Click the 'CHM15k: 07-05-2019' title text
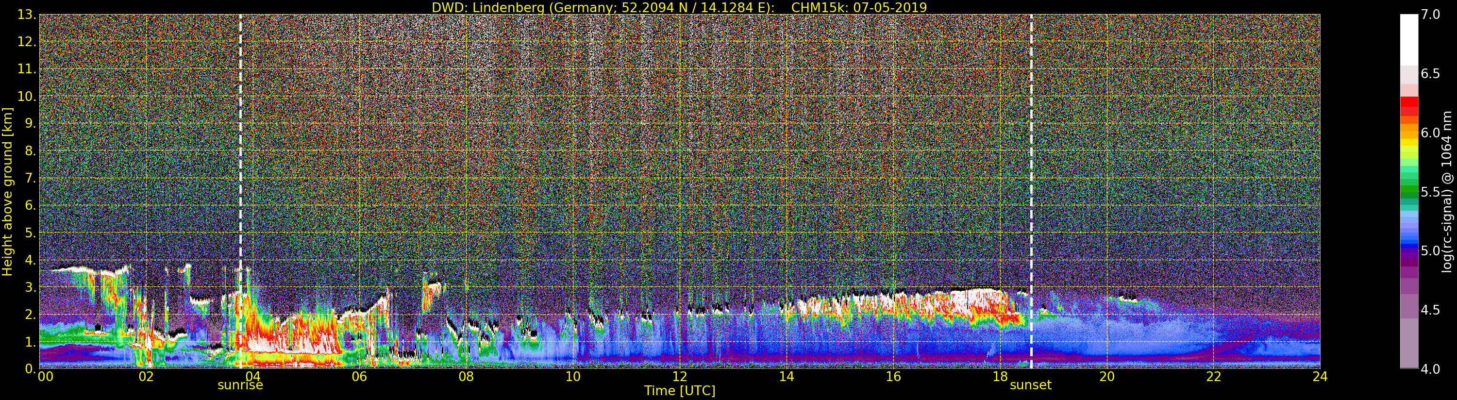Image resolution: width=1457 pixels, height=400 pixels. pyautogui.click(x=859, y=7)
